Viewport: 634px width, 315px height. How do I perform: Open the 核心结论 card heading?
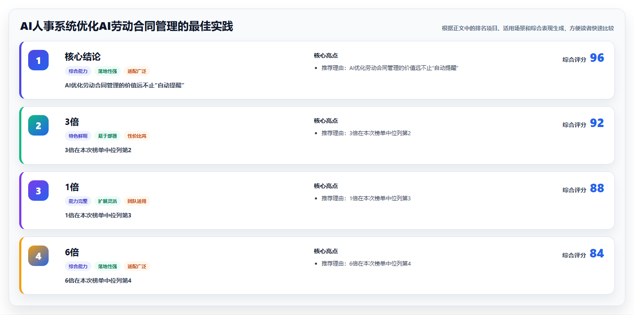[83, 57]
